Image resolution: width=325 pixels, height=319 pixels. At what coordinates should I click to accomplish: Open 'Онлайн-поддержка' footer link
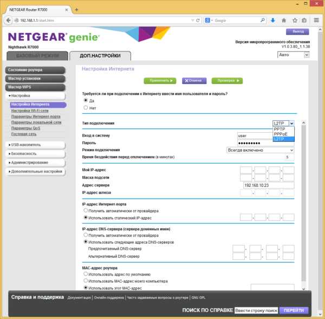pyautogui.click(x=109, y=298)
